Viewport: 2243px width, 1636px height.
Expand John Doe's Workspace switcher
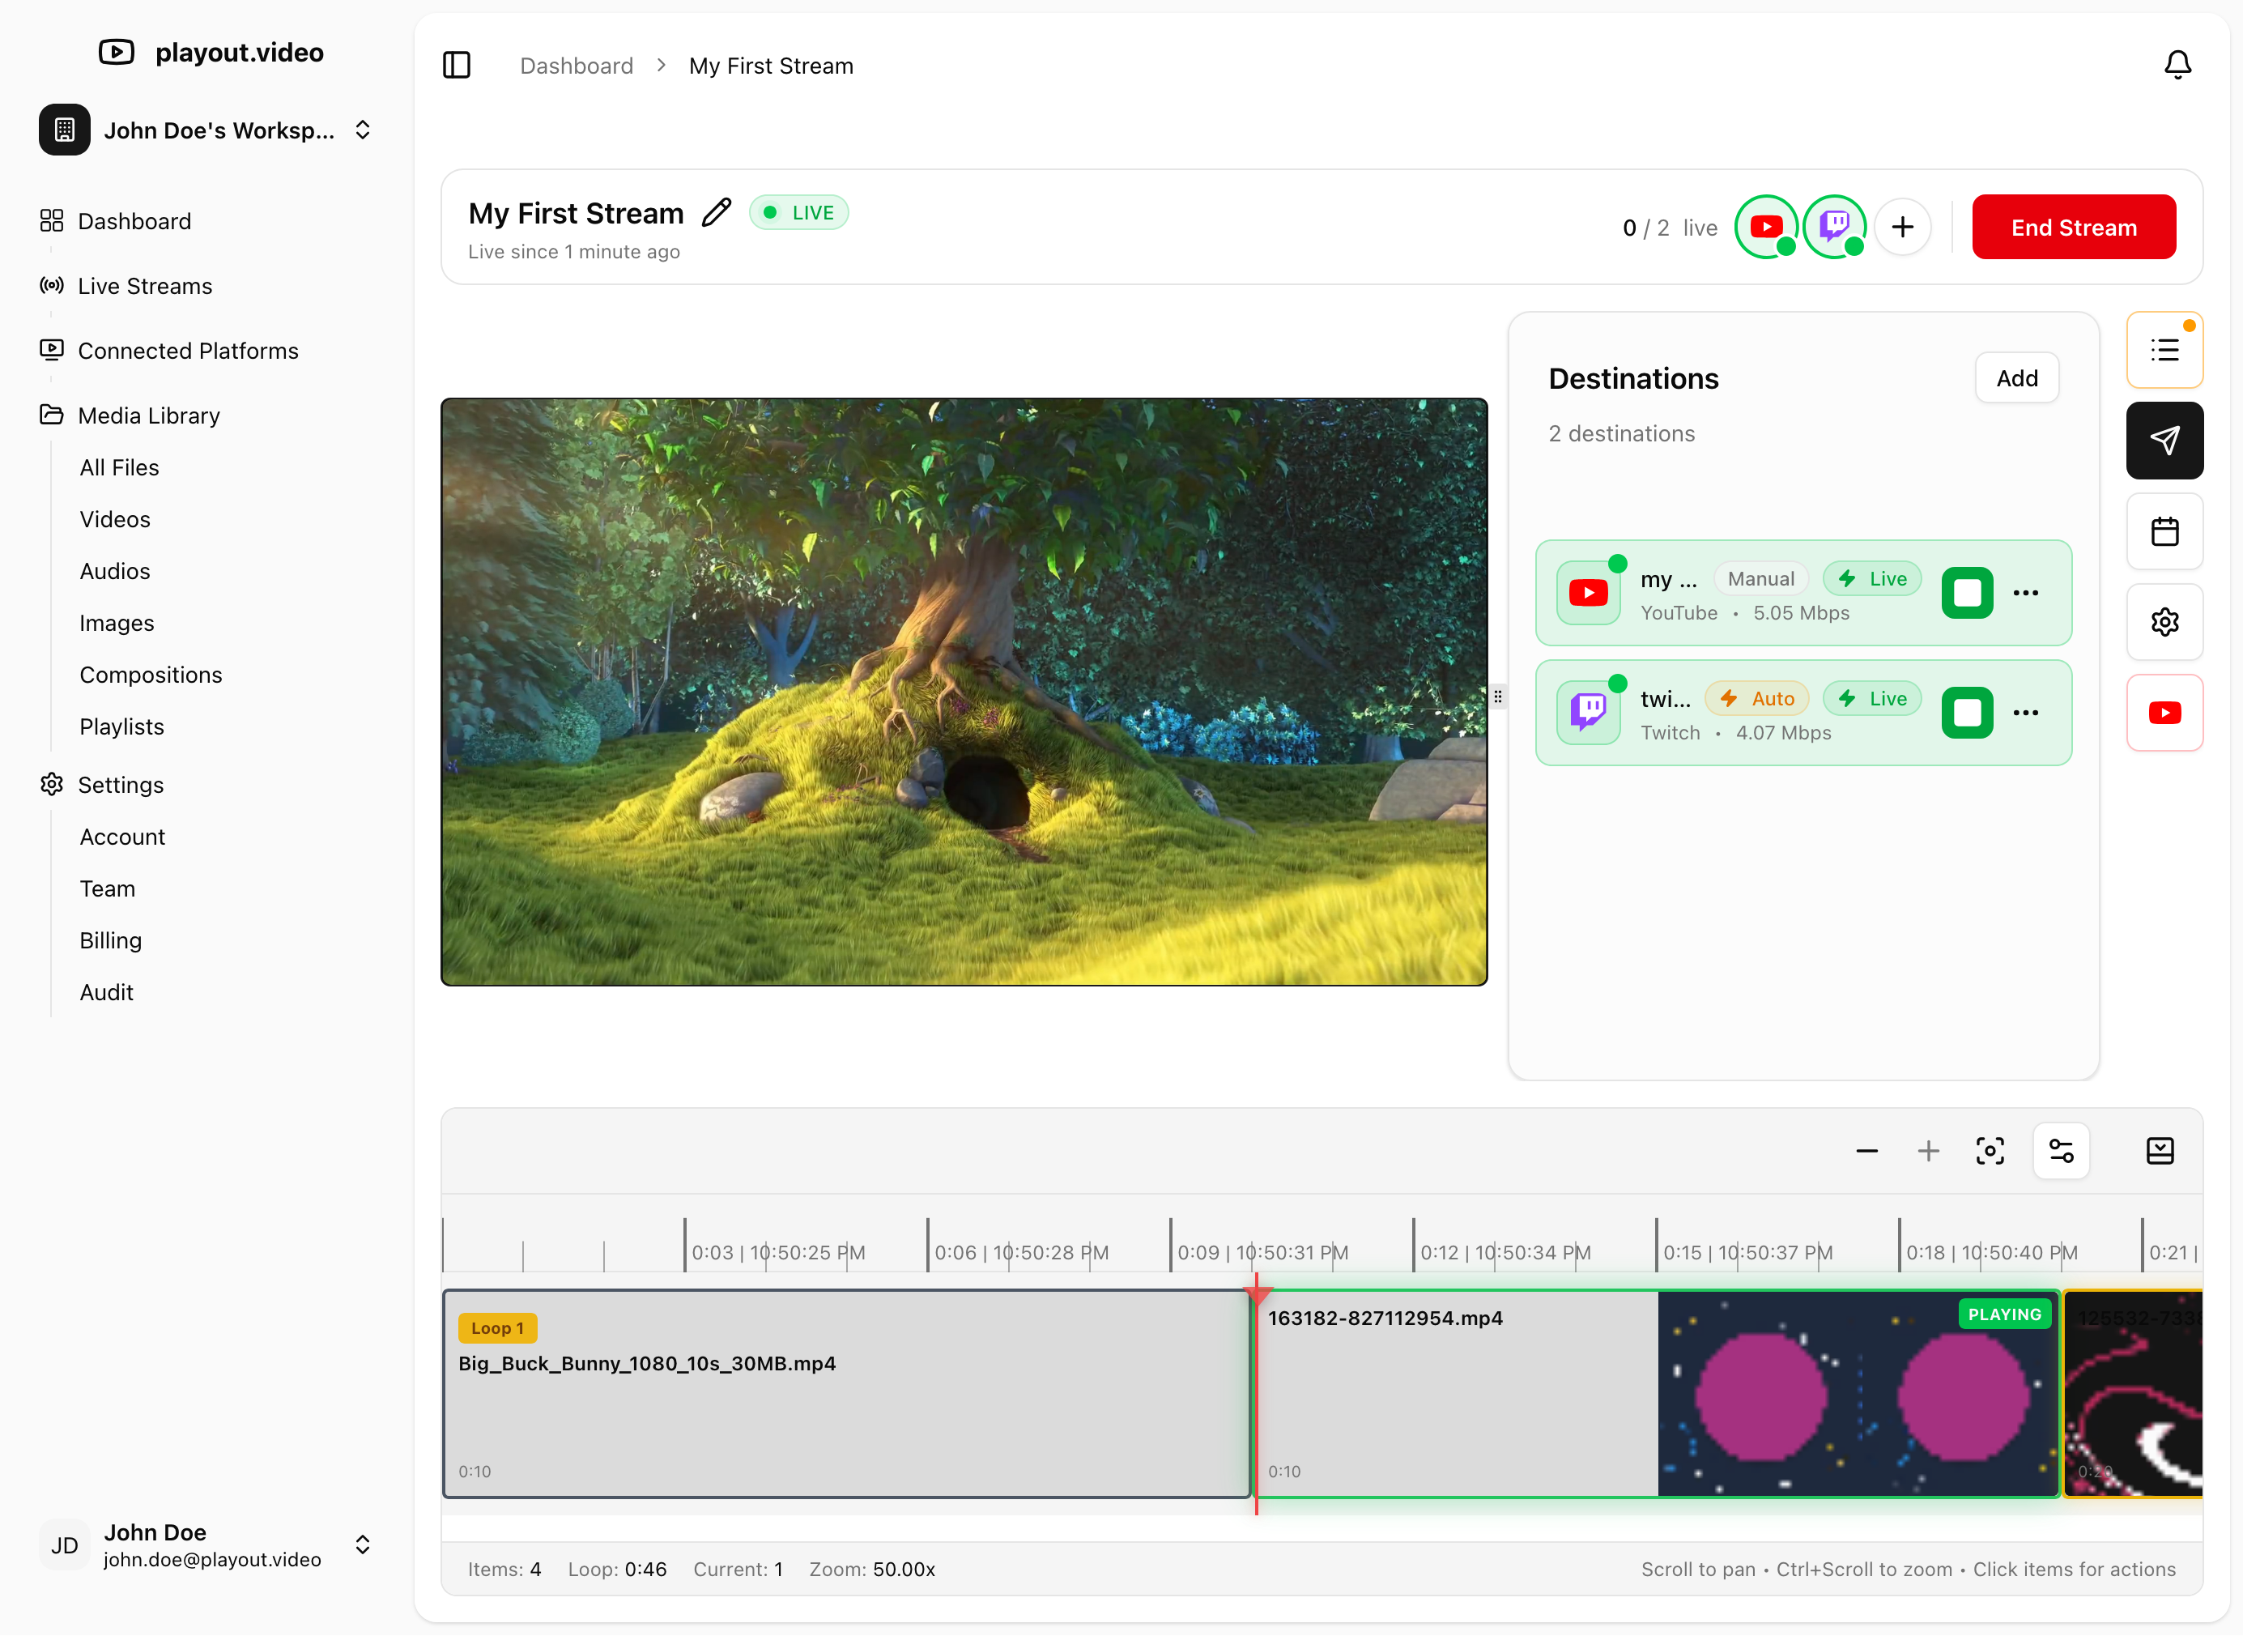pos(362,130)
